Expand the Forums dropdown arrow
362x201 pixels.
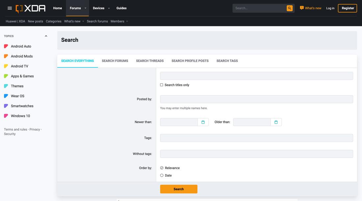[x=85, y=8]
